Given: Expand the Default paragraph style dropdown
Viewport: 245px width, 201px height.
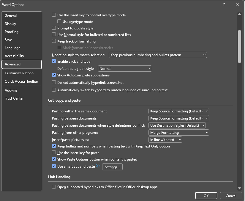Looking at the screenshot, I should (125, 68).
